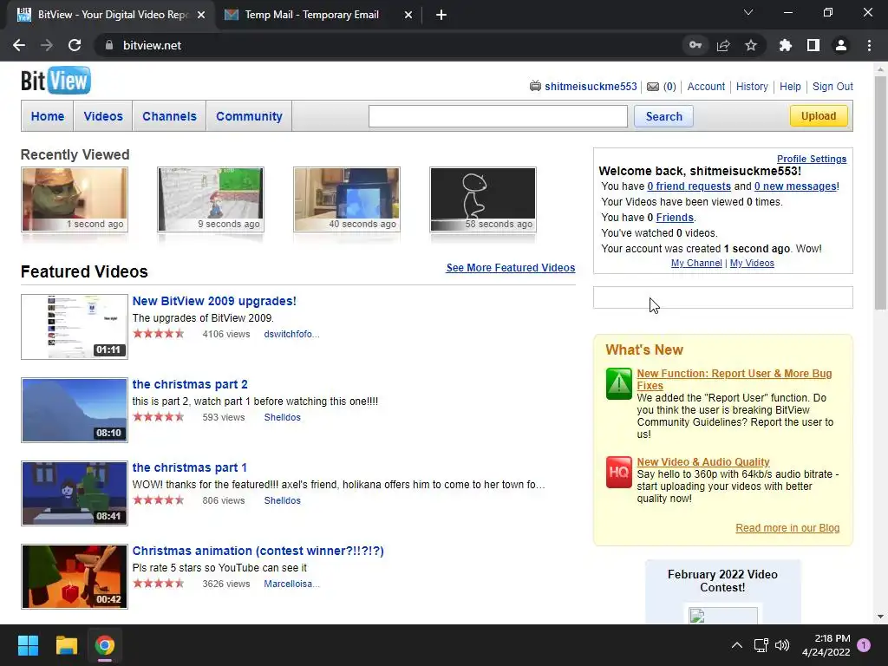This screenshot has width=888, height=666.
Task: Open See More Featured Videos
Action: [x=510, y=268]
